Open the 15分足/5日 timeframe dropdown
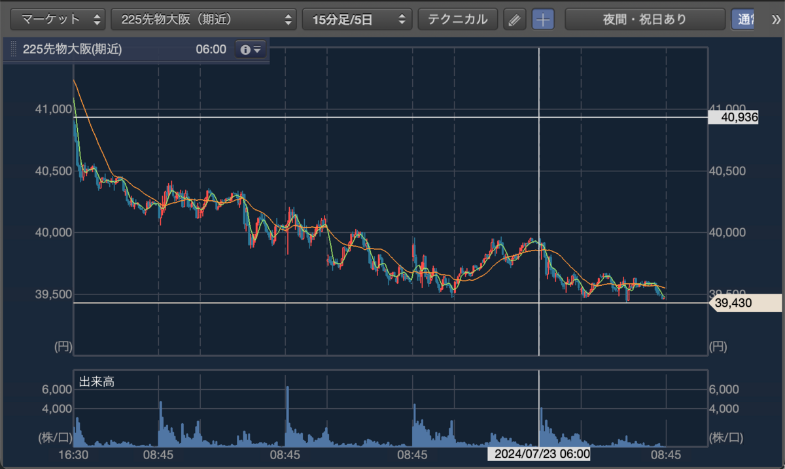Screen dimensions: 785x469 tap(357, 19)
